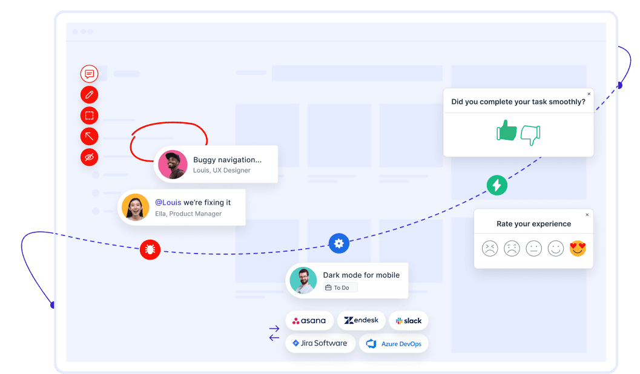The height and width of the screenshot is (374, 640).
Task: Click the outlined thumbs down icon
Action: 530,135
